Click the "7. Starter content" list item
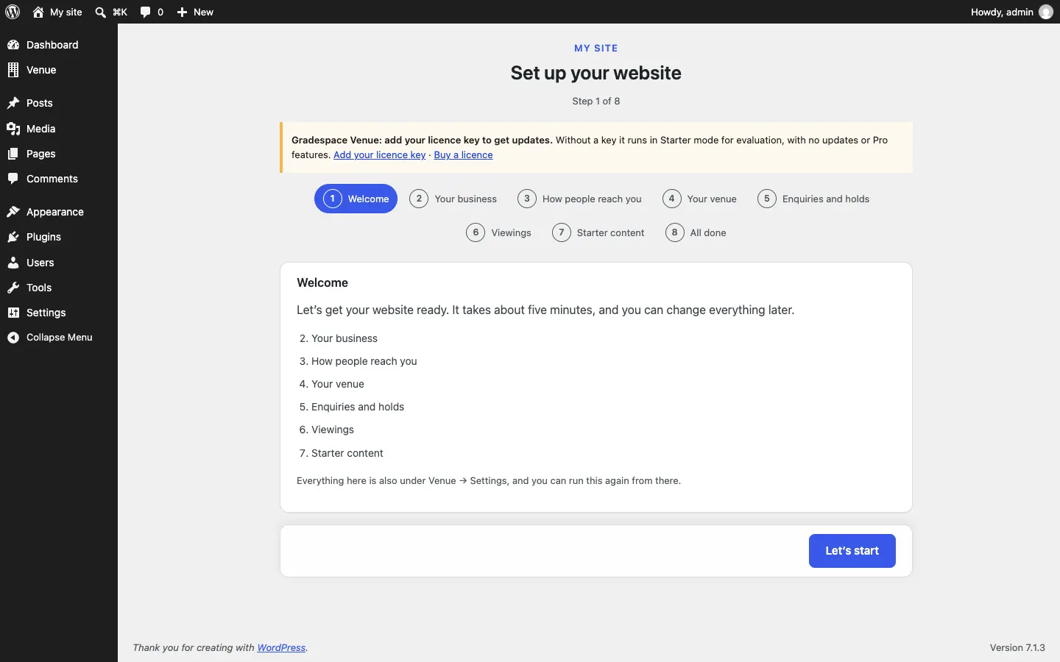1060x662 pixels. pyautogui.click(x=342, y=453)
